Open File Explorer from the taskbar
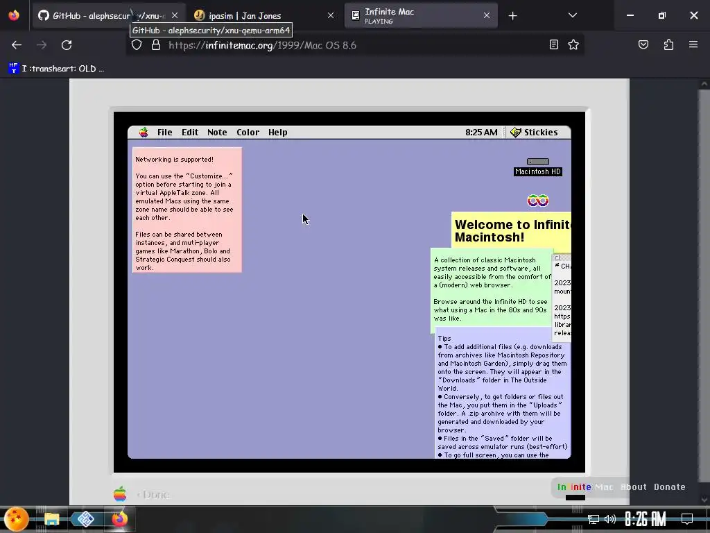 51,519
